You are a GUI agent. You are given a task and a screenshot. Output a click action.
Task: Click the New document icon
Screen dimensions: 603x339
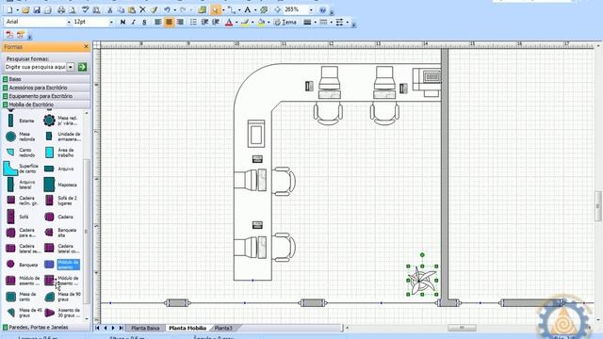point(9,10)
